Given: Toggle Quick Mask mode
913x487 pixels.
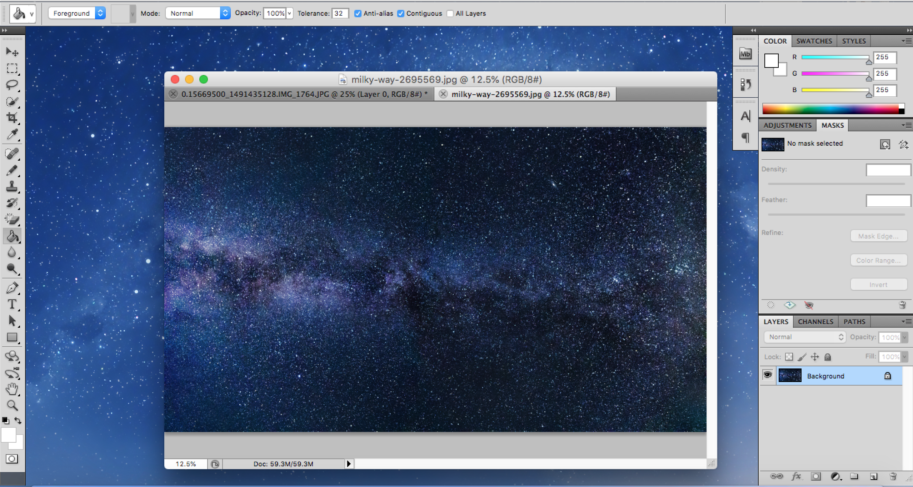Looking at the screenshot, I should tap(12, 459).
